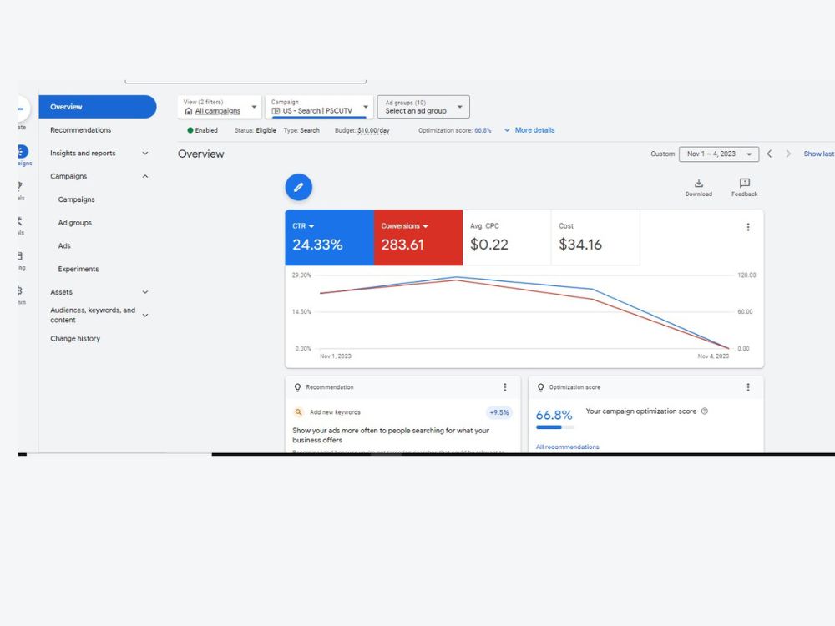Image resolution: width=835 pixels, height=626 pixels.
Task: Open the View filters dropdown
Action: (x=220, y=107)
